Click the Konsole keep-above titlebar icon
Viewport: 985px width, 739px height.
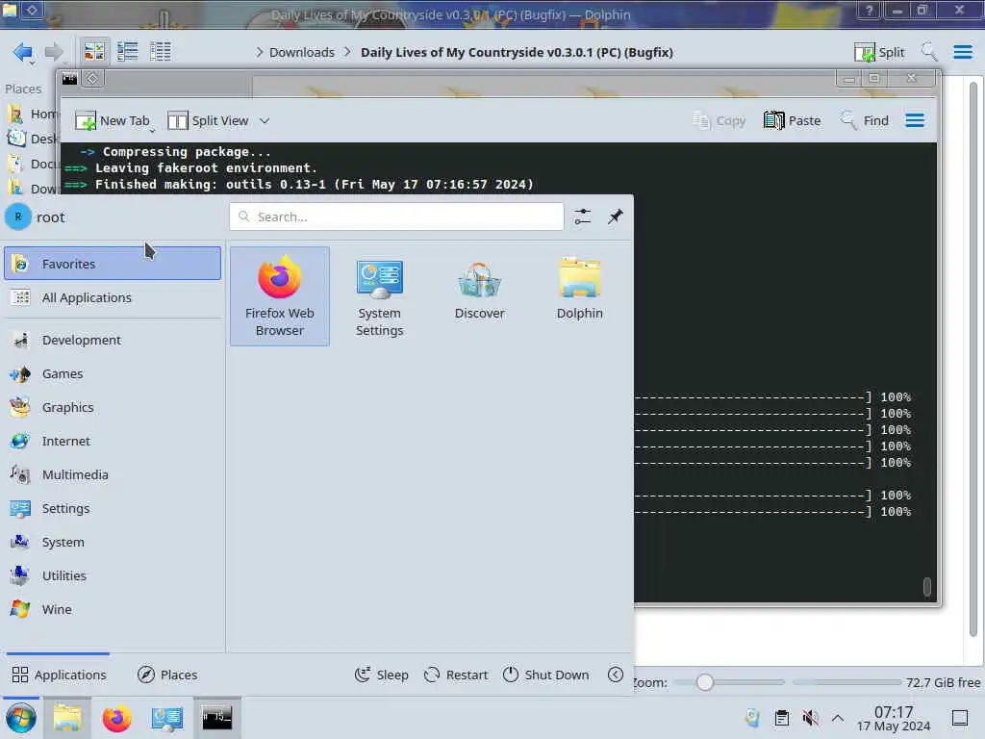[x=92, y=79]
